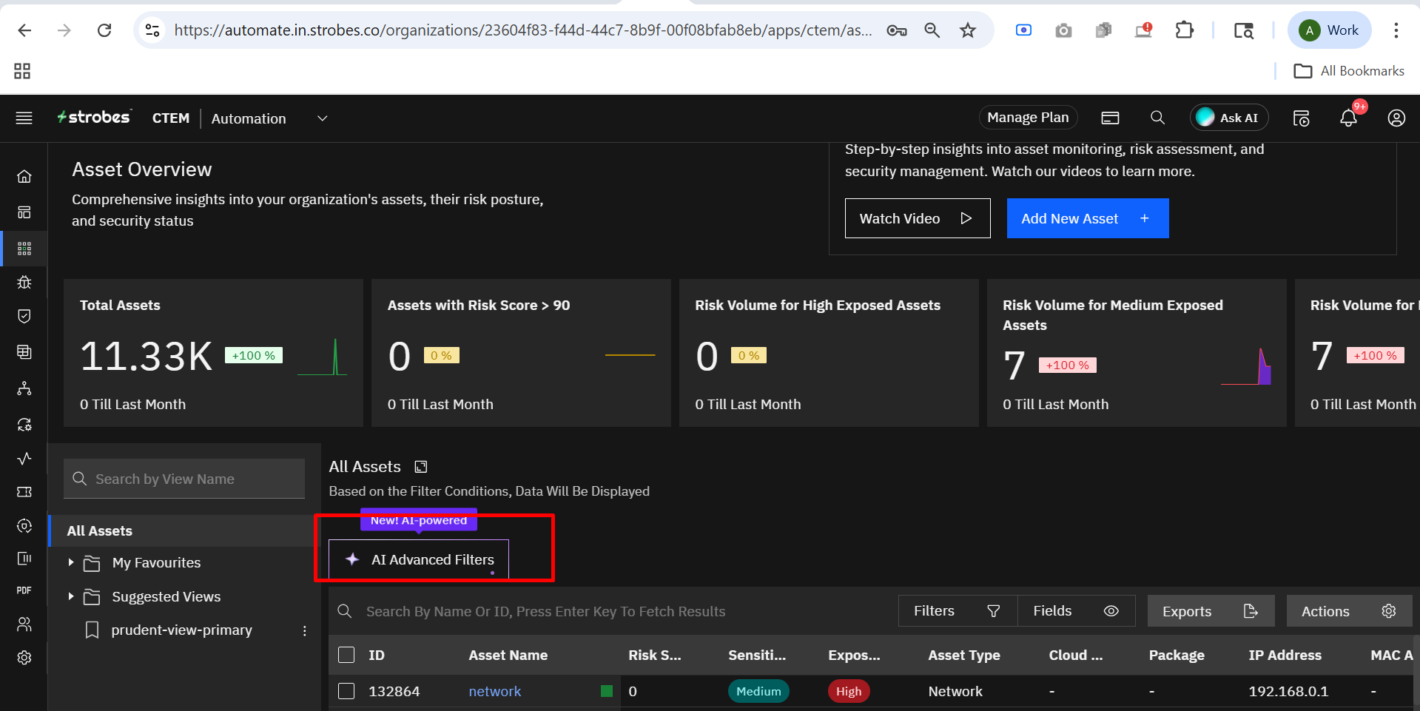Click the header search magnifier icon
This screenshot has width=1420, height=711.
[1157, 118]
